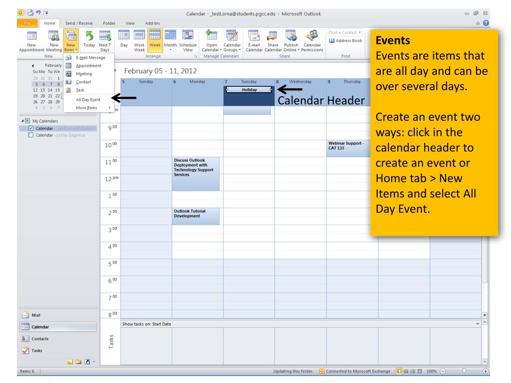
Task: Click the New Meeting icon
Action: point(54,41)
